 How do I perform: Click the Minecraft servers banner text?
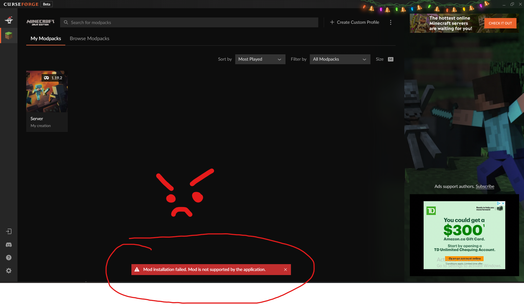pos(451,23)
